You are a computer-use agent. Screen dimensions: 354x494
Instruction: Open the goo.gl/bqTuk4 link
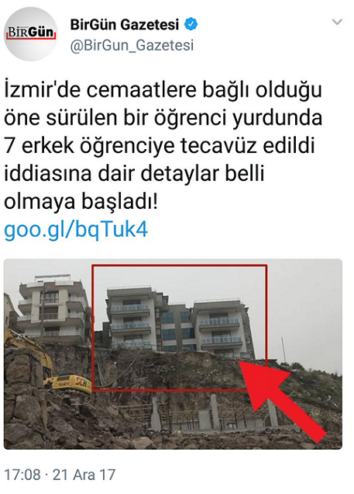76,230
